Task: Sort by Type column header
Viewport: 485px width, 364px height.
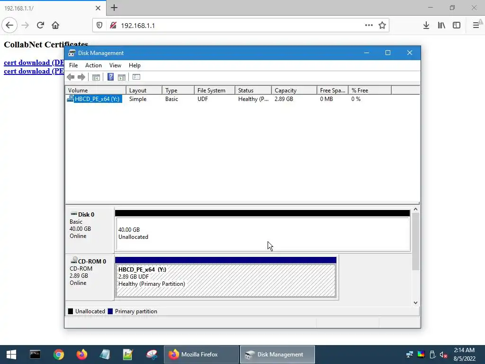Action: (x=178, y=91)
